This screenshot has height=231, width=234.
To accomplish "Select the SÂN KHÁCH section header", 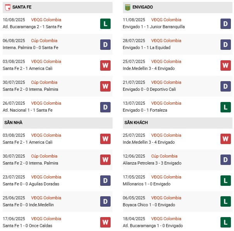I will pyautogui.click(x=136, y=122).
